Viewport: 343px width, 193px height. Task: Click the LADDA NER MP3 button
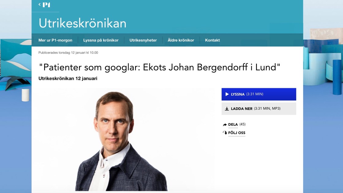pos(259,109)
